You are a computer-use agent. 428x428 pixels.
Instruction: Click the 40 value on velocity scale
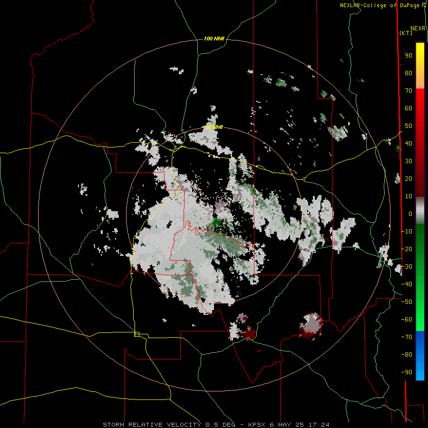click(x=409, y=144)
